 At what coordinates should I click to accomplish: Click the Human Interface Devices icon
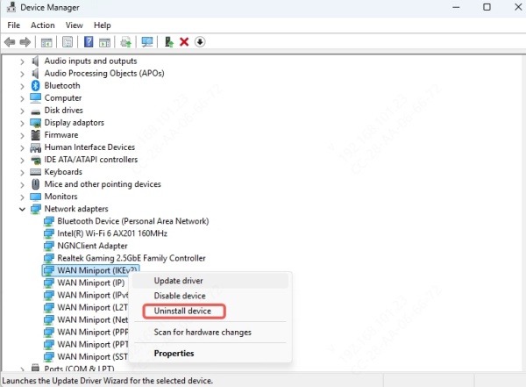(x=36, y=147)
